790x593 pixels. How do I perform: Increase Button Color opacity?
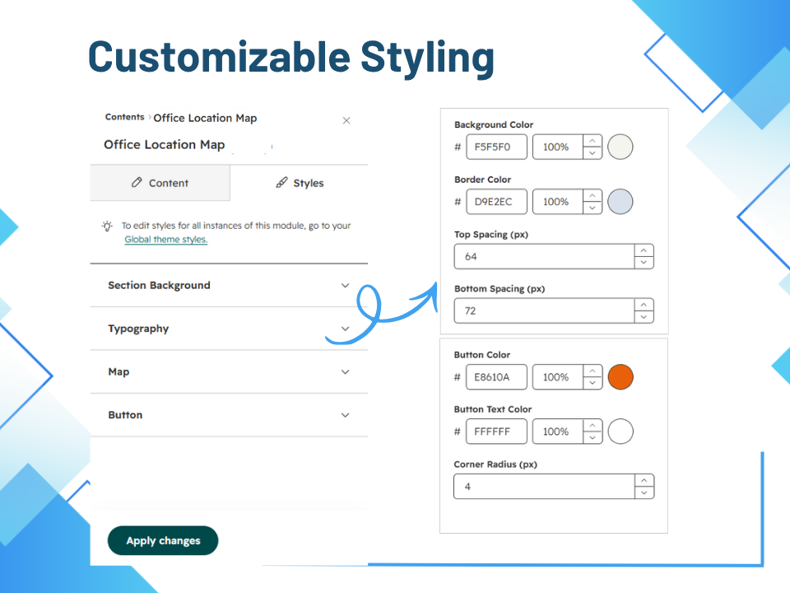[592, 371]
